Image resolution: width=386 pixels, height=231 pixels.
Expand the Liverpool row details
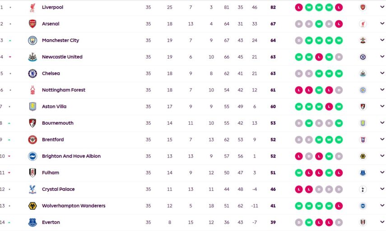382,7
